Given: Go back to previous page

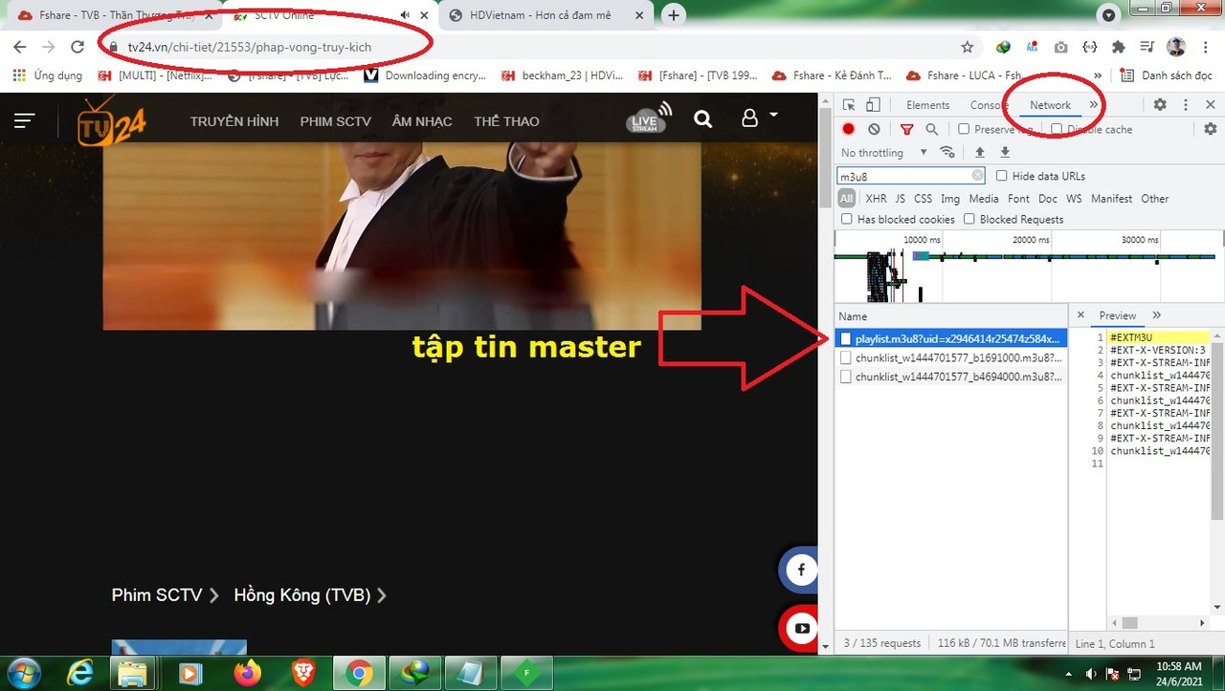Looking at the screenshot, I should [x=20, y=47].
